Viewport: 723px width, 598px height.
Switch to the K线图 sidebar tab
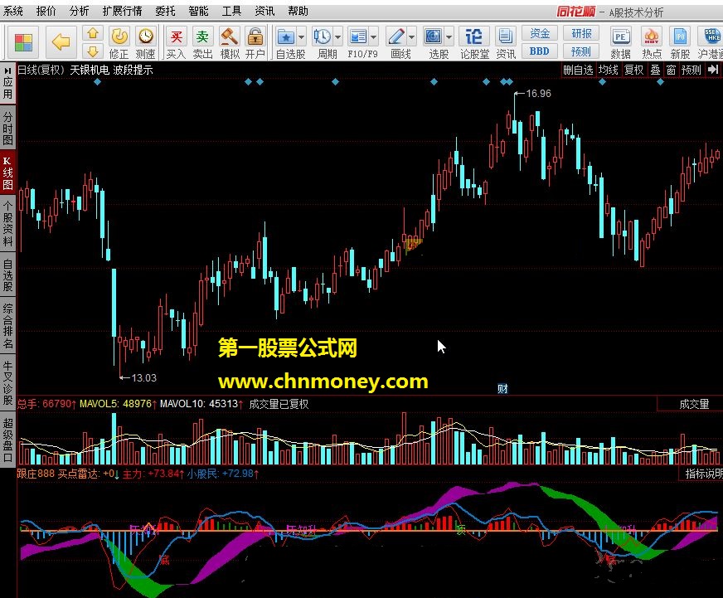tap(7, 173)
